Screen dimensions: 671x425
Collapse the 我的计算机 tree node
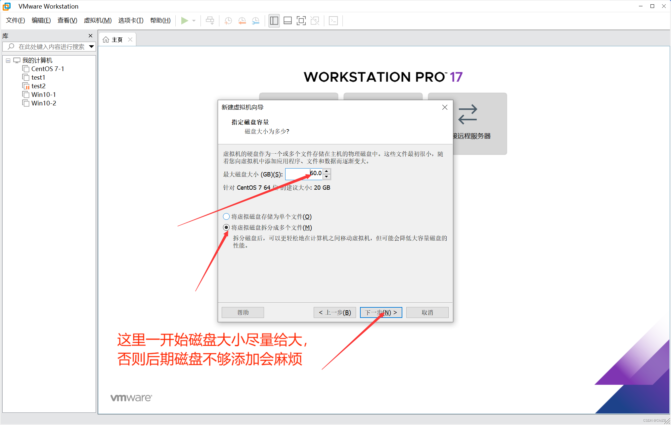click(8, 60)
